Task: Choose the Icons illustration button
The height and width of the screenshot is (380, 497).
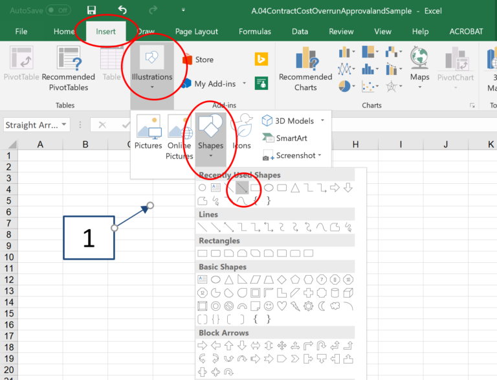Action: pos(242,134)
